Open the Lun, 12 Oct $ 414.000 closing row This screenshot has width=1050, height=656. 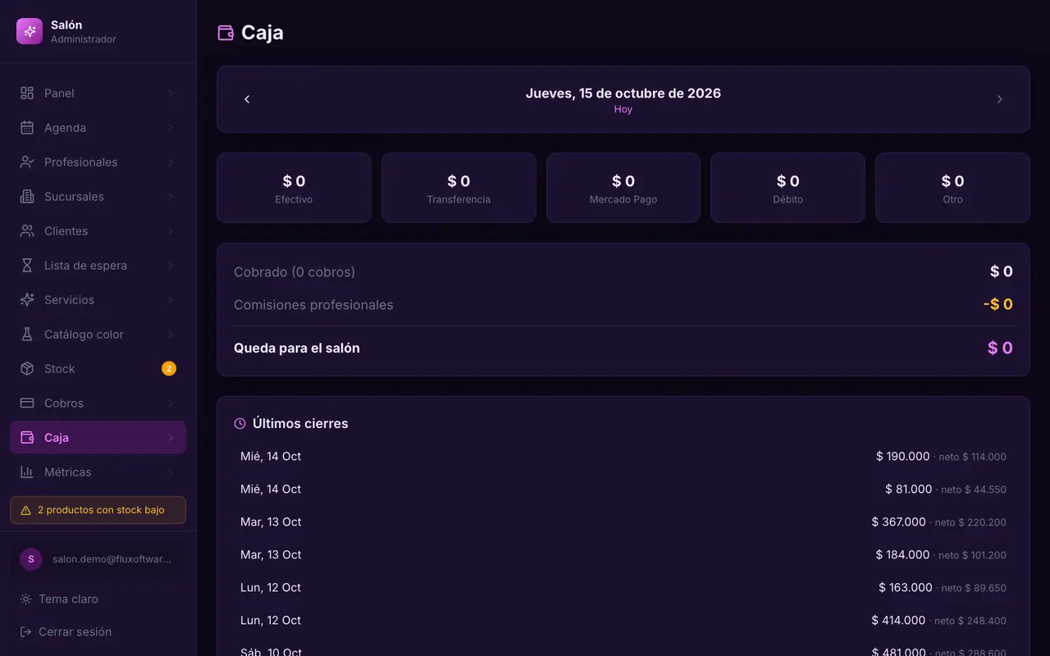tap(623, 621)
